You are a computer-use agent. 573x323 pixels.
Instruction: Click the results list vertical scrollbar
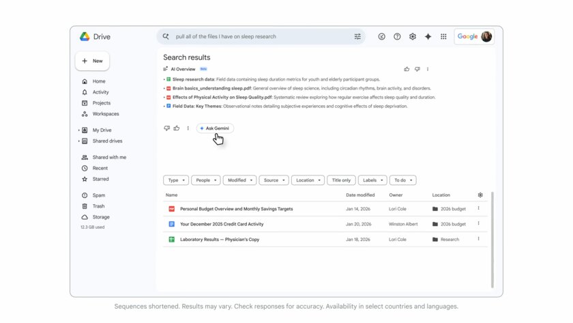[x=493, y=240]
